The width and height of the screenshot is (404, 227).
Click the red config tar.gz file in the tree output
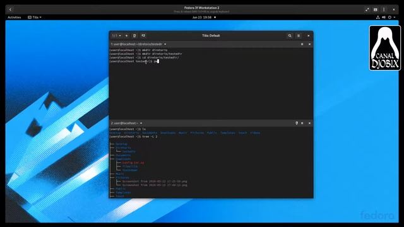click(133, 163)
